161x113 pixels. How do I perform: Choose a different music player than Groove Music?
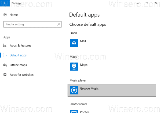pos(112,90)
